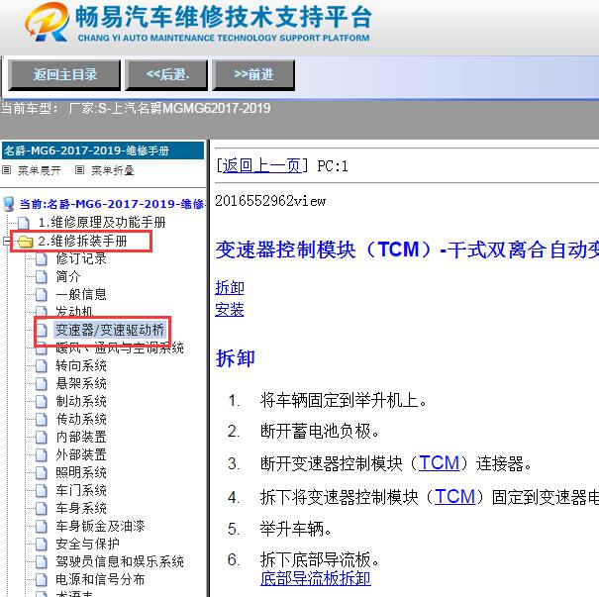599x597 pixels.
Task: Click page icon next to 内部装置
Action: point(42,438)
